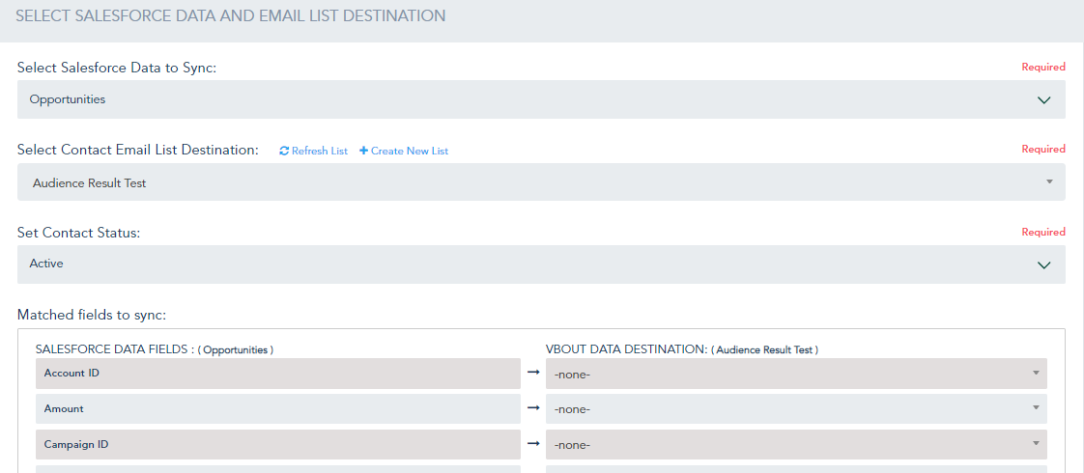Open the Set Contact Status Active dropdown
Image resolution: width=1084 pixels, height=473 pixels.
(541, 264)
